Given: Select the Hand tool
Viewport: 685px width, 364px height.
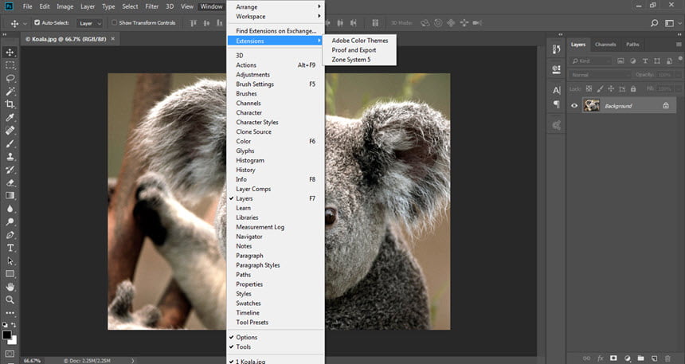Looking at the screenshot, I should pos(10,287).
